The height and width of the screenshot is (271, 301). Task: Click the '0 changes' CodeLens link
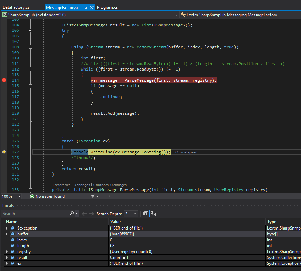coord(82,185)
